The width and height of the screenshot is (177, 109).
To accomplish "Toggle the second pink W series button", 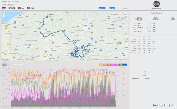I will [117, 65].
